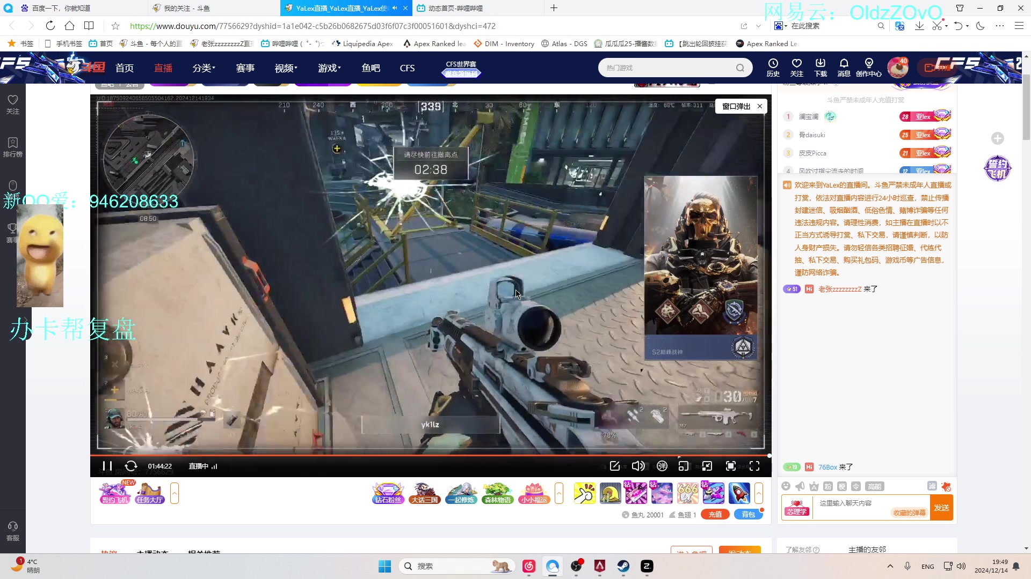Open 客服 customer service in sidebar

13,531
